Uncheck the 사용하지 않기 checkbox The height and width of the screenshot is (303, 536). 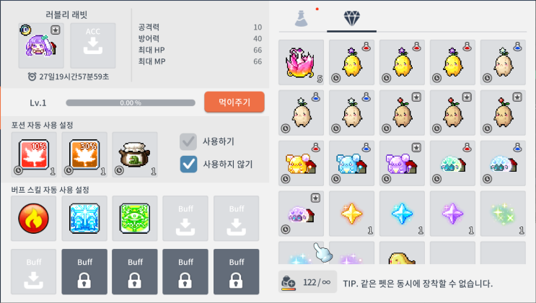coord(188,164)
